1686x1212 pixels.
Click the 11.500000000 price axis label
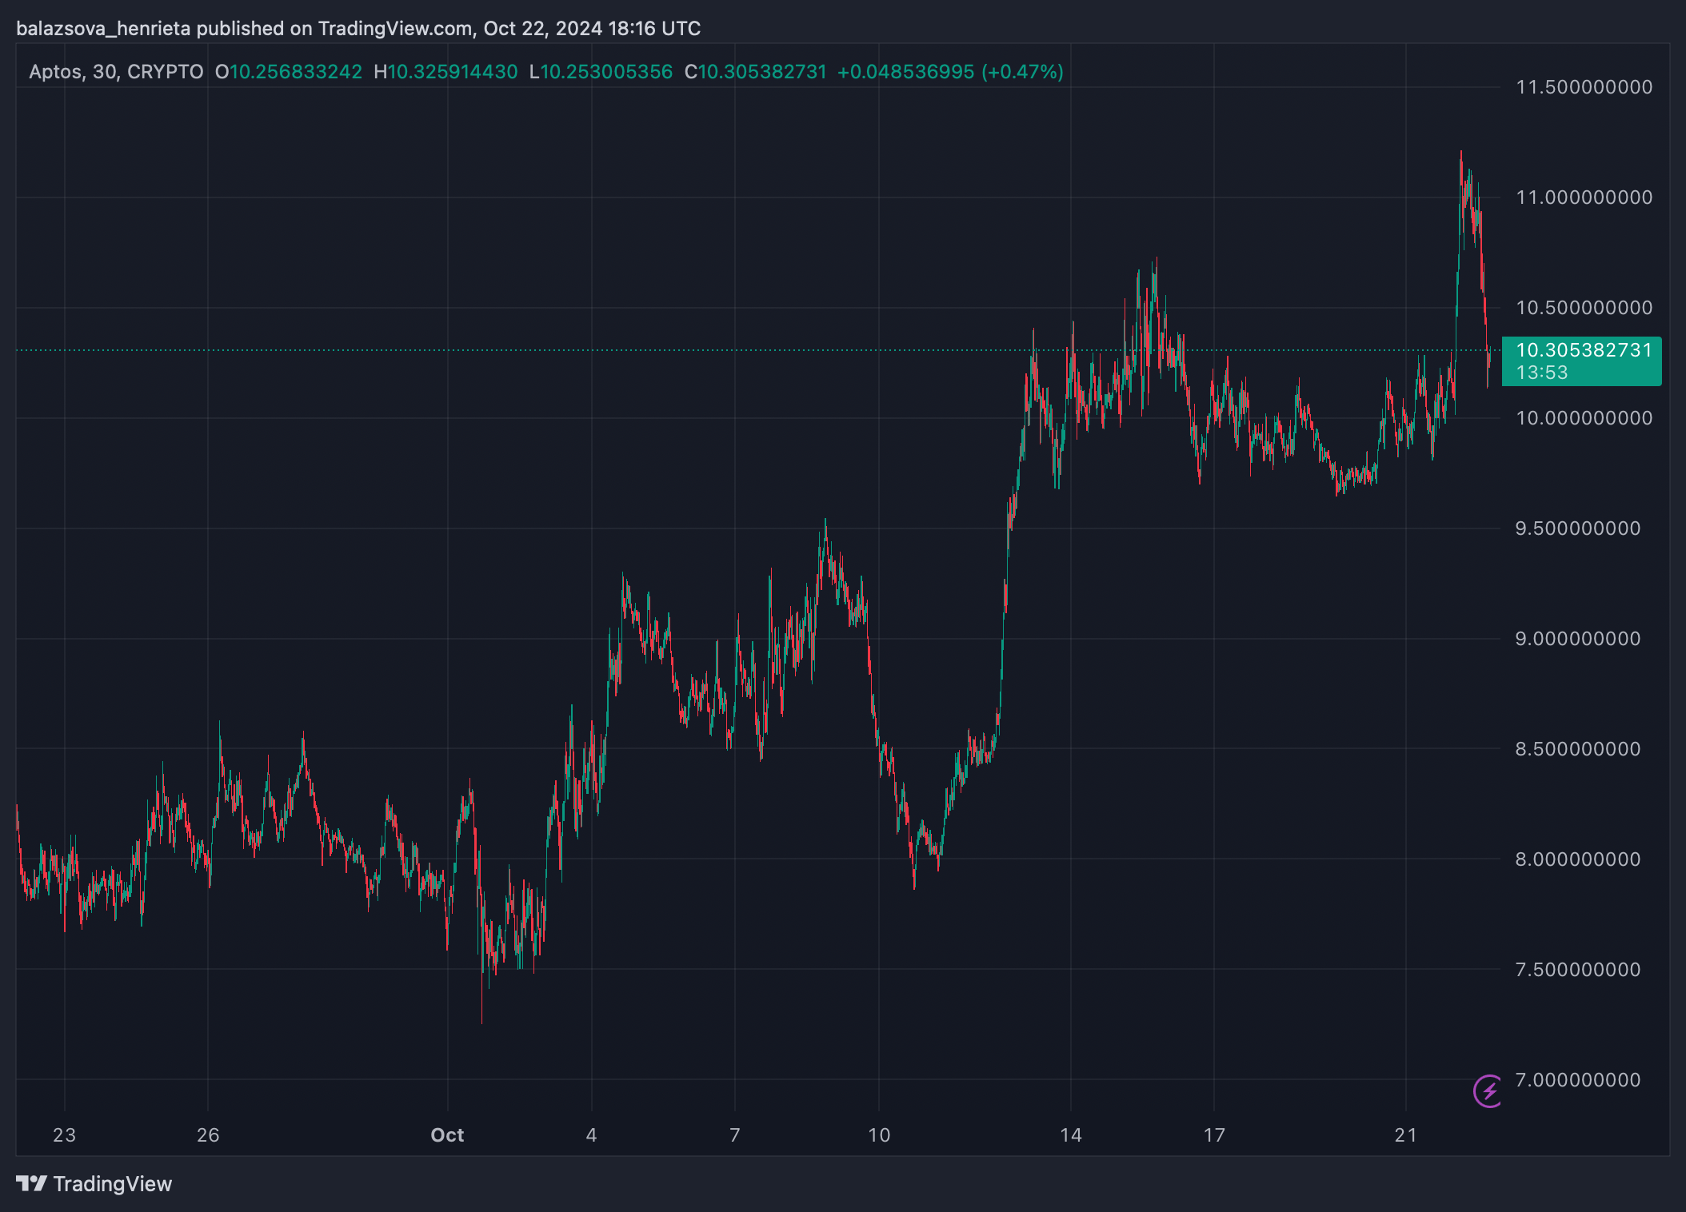[x=1584, y=87]
